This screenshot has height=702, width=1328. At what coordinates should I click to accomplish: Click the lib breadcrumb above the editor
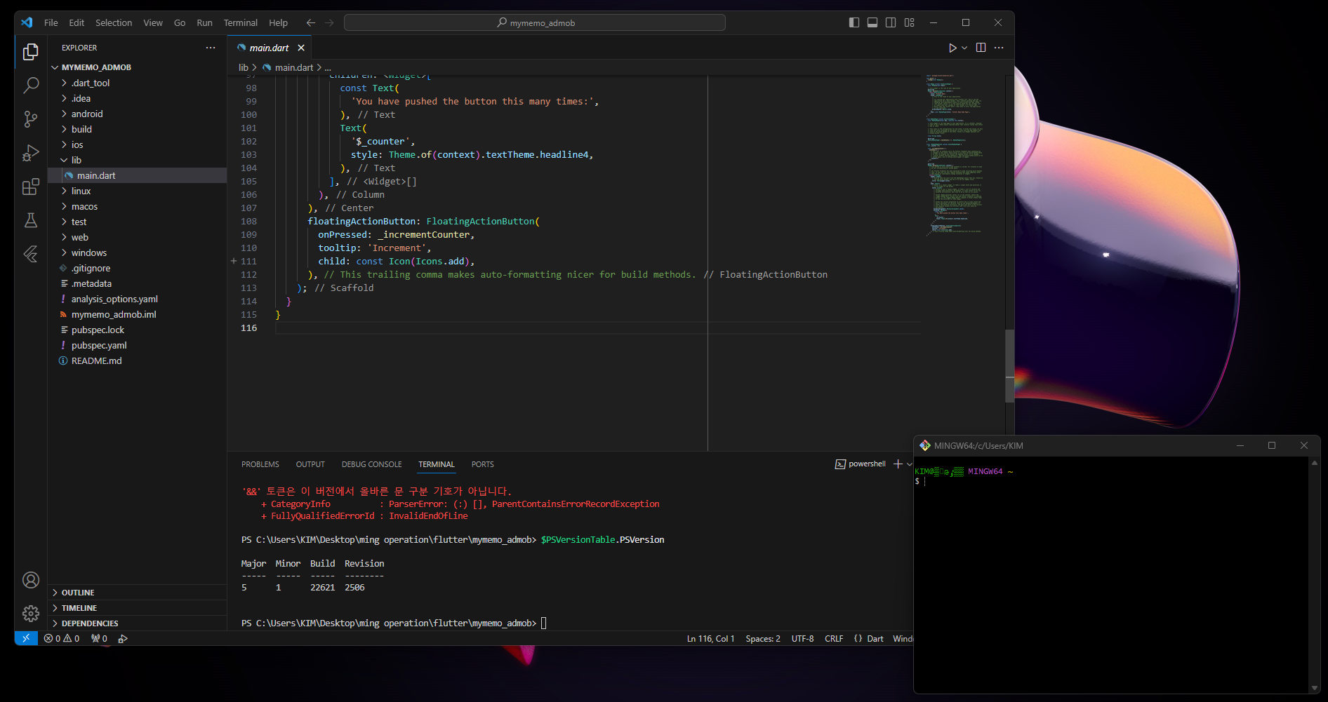pos(243,67)
